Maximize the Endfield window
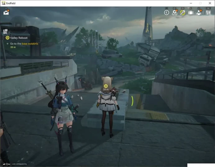This screenshot has height=167, width=215. click(200, 3)
